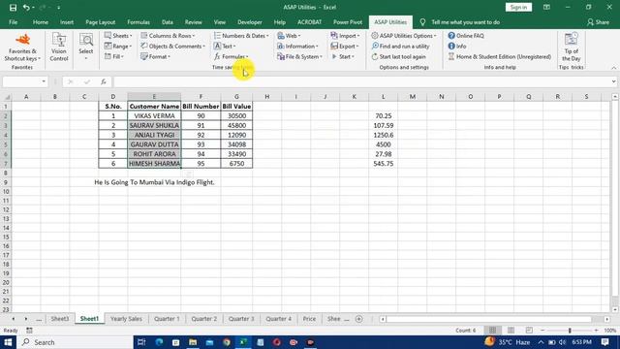Collapse the ribbon with the arrow
Screen dimensions: 620x349
click(613, 68)
